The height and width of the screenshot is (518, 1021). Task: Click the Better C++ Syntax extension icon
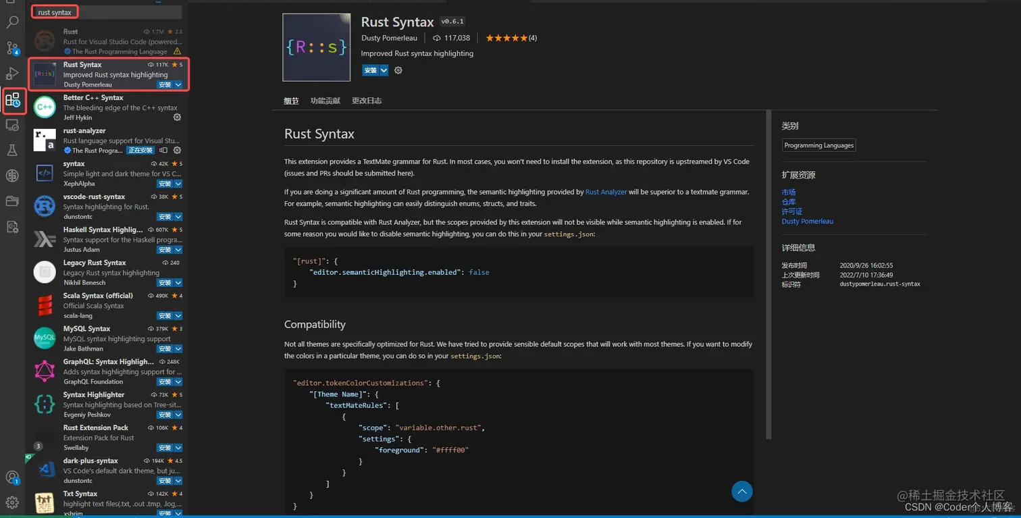(45, 107)
